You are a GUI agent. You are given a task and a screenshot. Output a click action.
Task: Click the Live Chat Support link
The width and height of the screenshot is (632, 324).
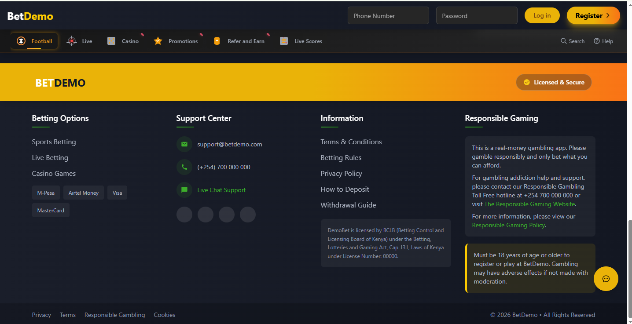click(x=221, y=190)
